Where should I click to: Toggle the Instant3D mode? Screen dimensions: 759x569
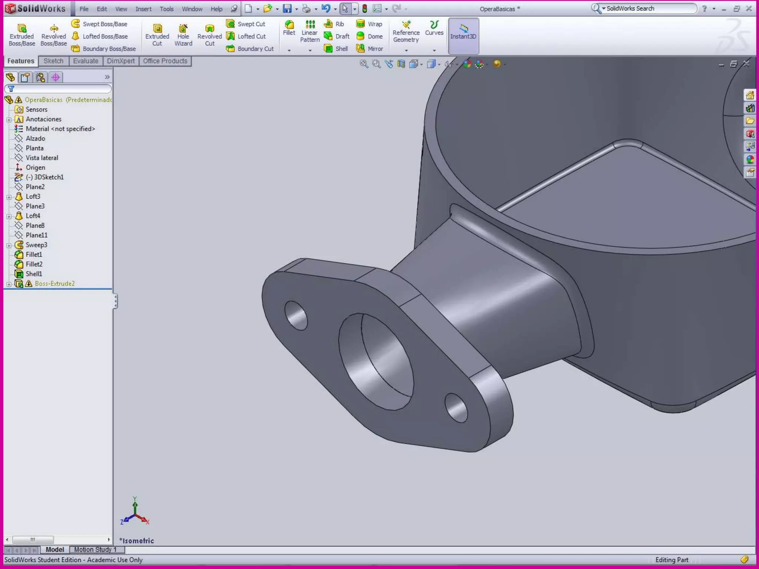pos(463,35)
